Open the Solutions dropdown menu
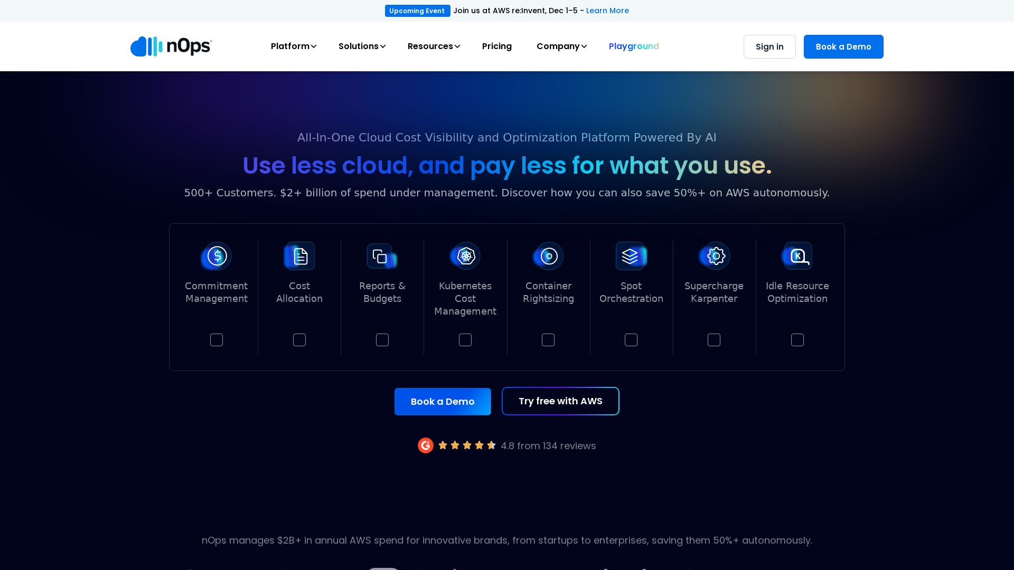 tap(362, 46)
